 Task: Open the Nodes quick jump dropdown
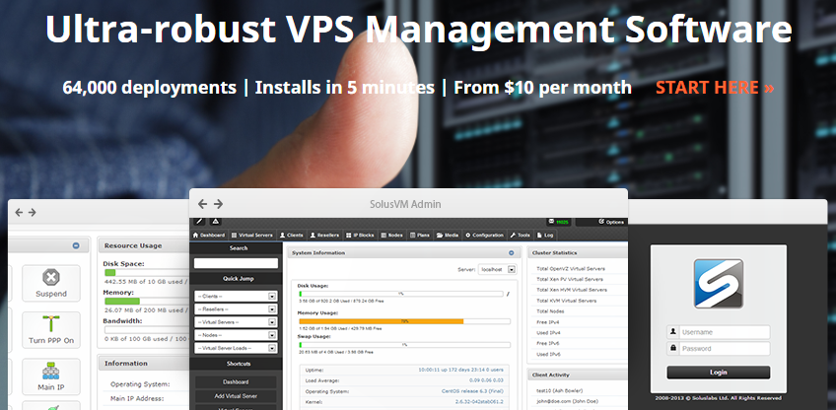(x=236, y=335)
